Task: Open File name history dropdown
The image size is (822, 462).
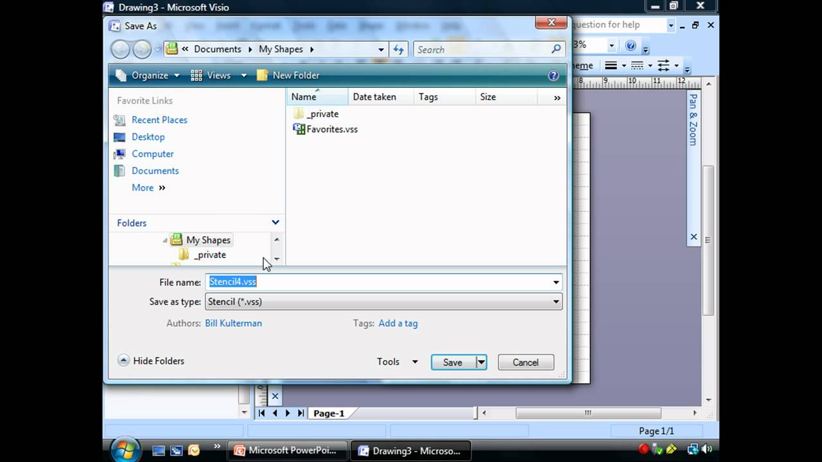Action: [x=556, y=282]
